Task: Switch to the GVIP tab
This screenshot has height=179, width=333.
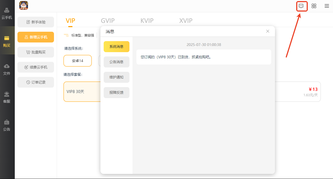Action: coord(108,21)
